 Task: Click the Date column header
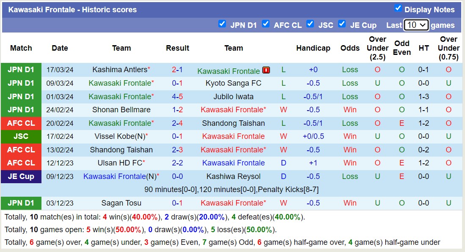click(60, 48)
